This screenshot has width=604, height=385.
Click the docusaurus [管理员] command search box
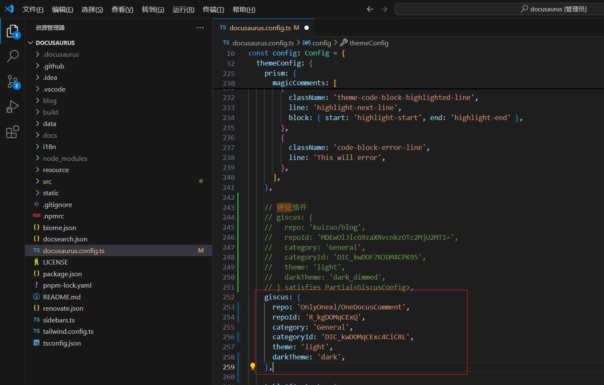[x=499, y=9]
